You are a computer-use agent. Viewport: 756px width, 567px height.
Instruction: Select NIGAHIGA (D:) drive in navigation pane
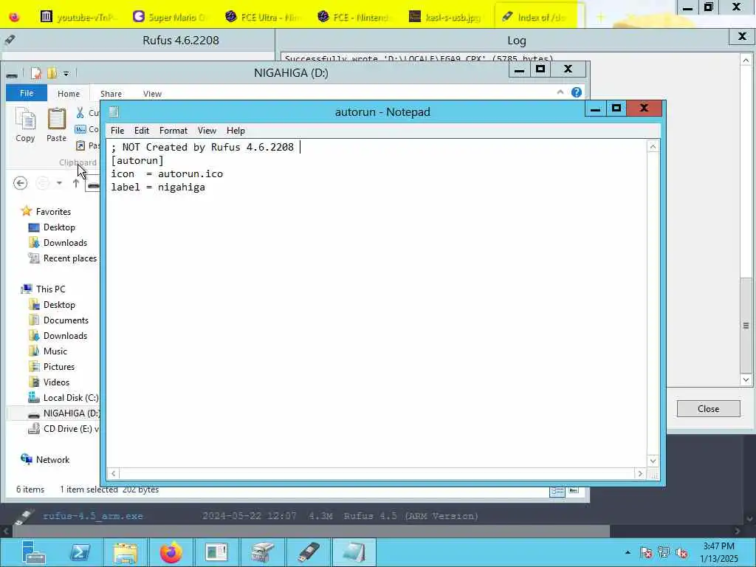point(70,413)
